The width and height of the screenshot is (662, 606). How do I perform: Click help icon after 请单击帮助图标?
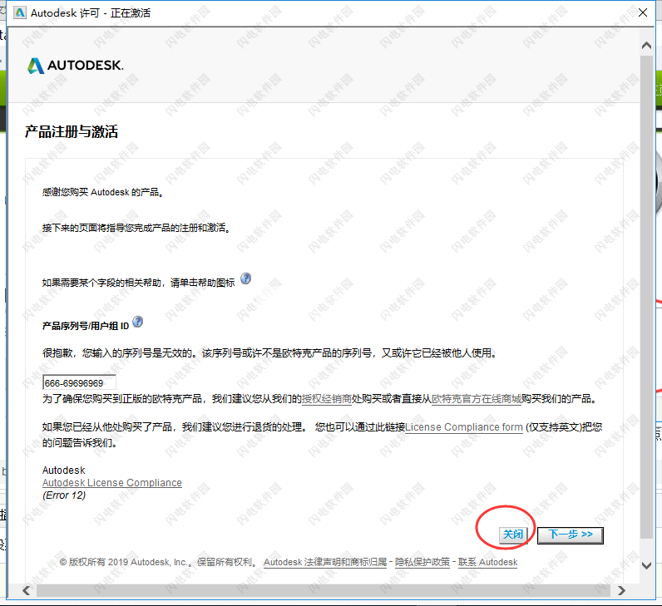click(x=245, y=278)
